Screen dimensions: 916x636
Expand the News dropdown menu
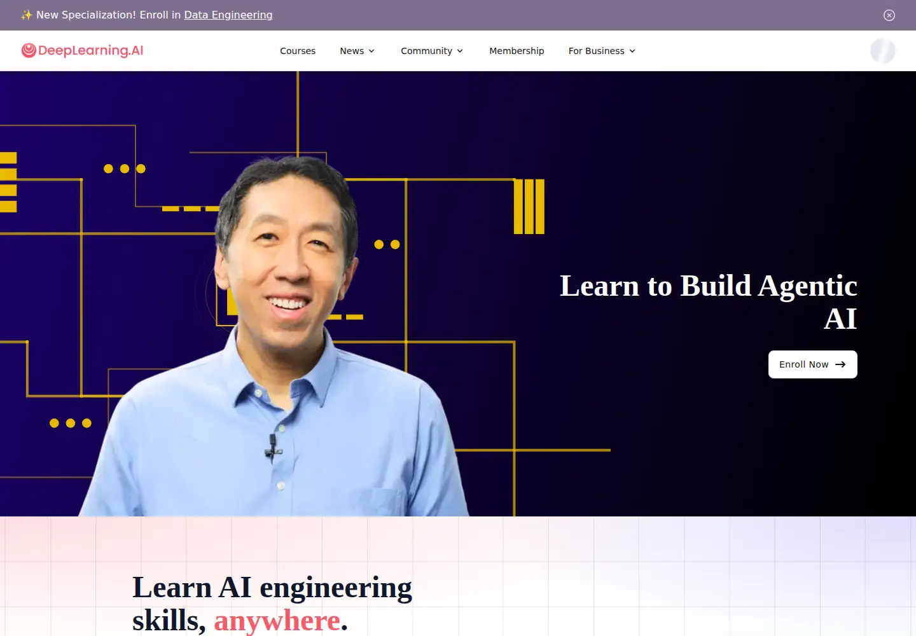click(357, 51)
